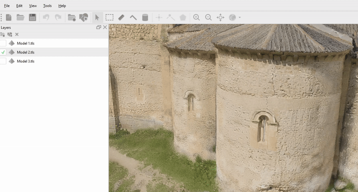Image resolution: width=358 pixels, height=192 pixels.
Task: Click the zoom extents arrows icon
Action: pyautogui.click(x=220, y=17)
